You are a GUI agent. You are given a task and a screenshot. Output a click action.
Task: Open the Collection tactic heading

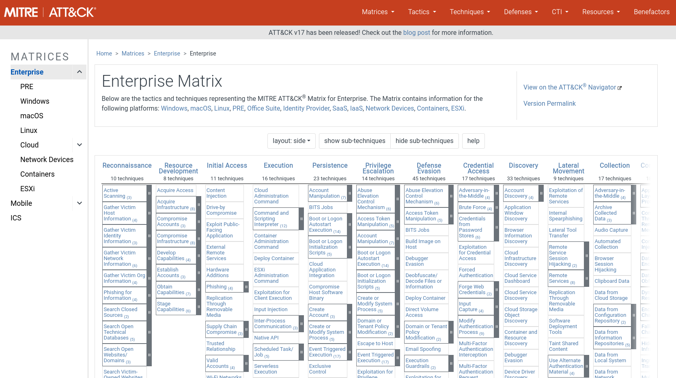615,166
